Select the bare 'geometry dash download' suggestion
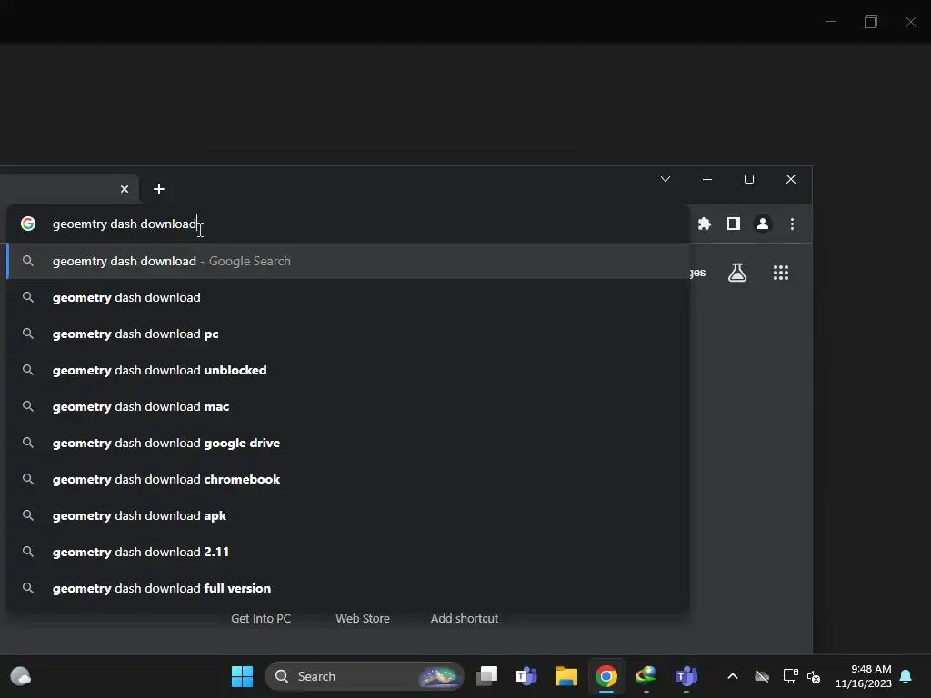Screen dimensions: 931x698 (348, 297)
